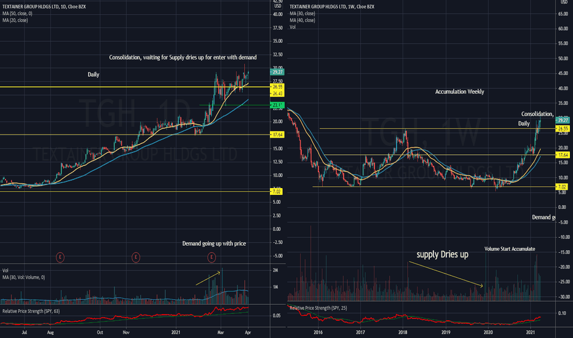Click the Jul label on daily time axis
Image resolution: width=573 pixels, height=338 pixels.
(25, 332)
